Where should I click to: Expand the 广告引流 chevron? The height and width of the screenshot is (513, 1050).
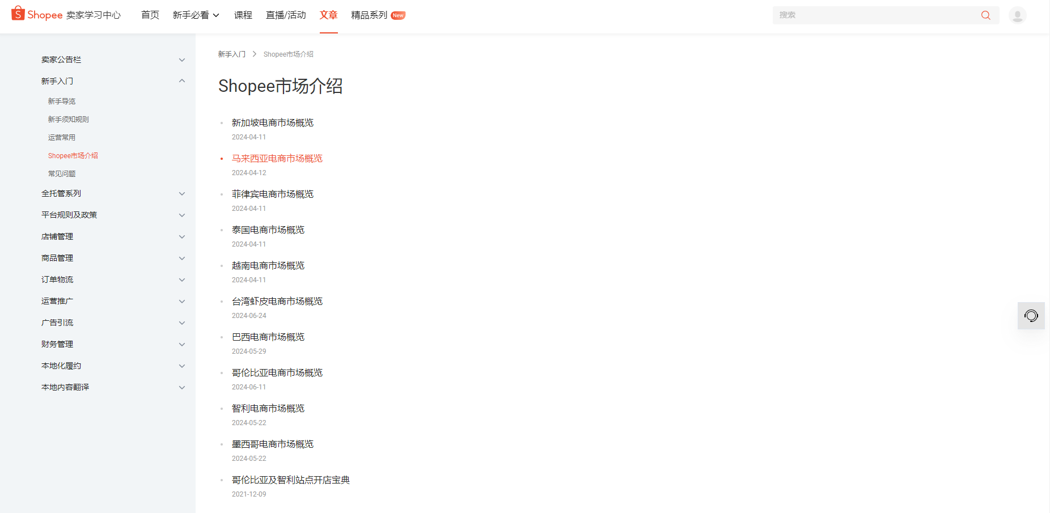coord(182,323)
